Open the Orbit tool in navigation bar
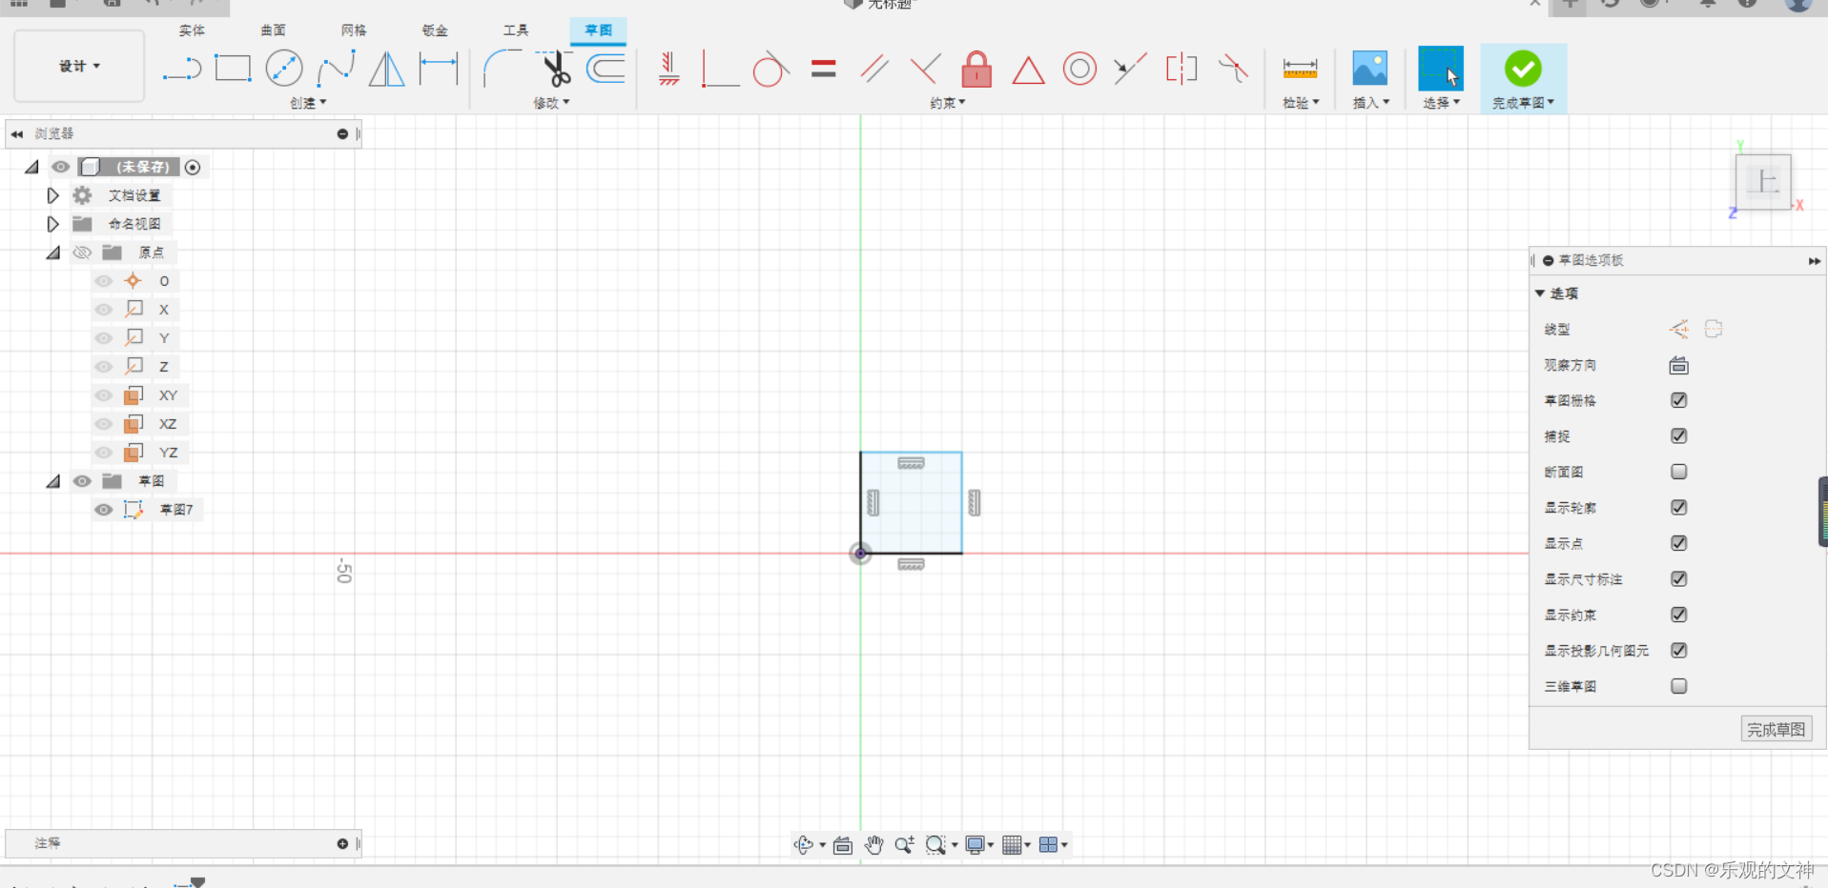Viewport: 1828px width, 888px height. click(804, 844)
